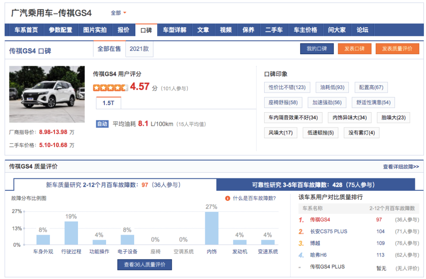Screen dimensions: 426x279
Task: Click the 舒适性满意(54) tag
Action: 373,102
